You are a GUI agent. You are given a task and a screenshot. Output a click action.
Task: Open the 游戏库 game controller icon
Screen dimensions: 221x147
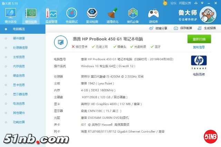pos(153,14)
